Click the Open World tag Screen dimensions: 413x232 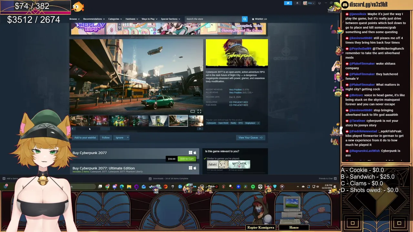(x=223, y=123)
